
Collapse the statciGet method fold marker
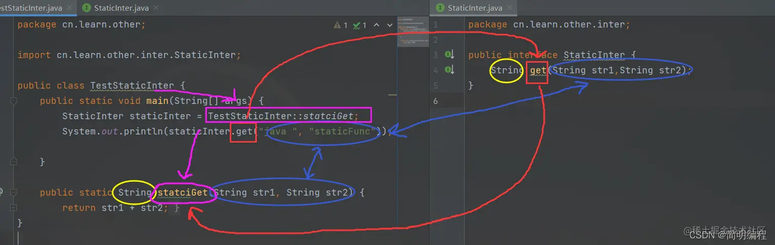coord(13,192)
